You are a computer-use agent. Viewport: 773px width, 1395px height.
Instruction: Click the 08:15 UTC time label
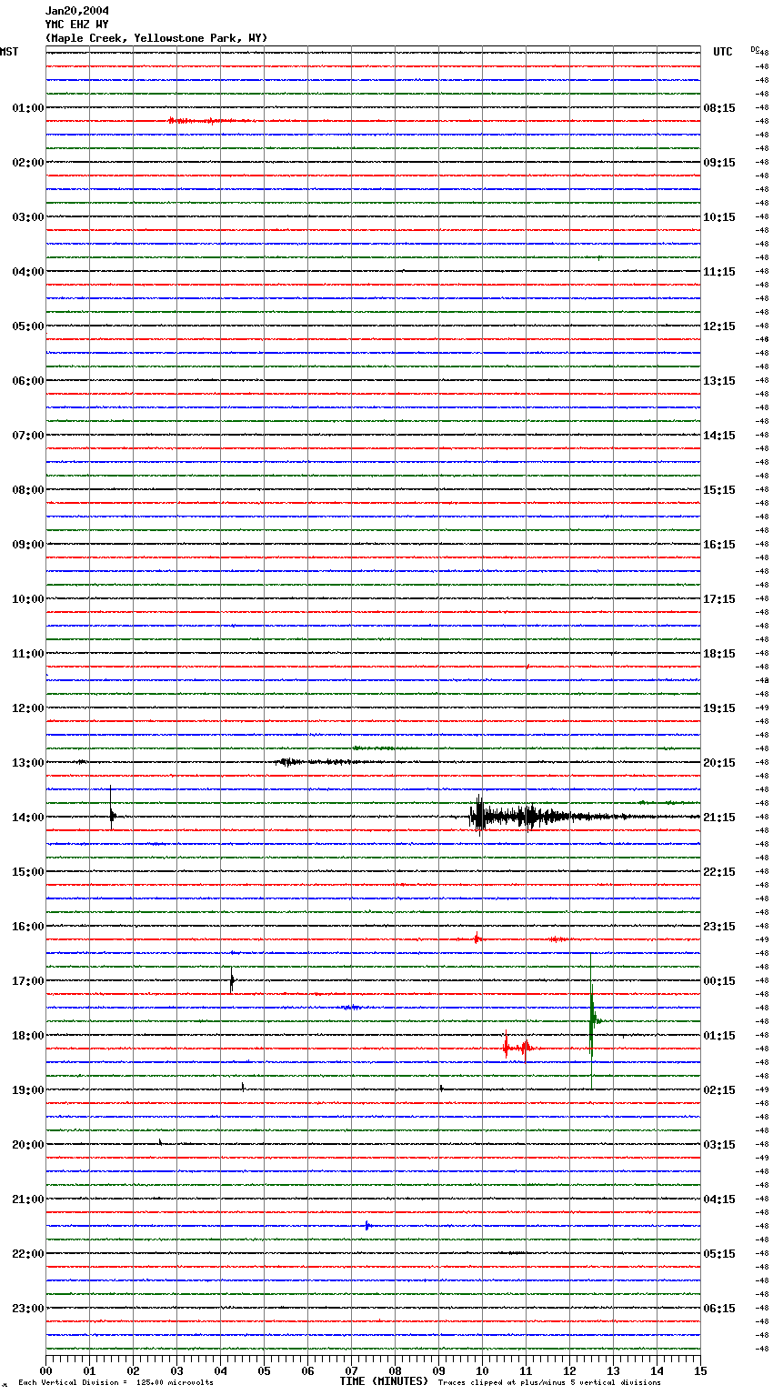[x=719, y=108]
